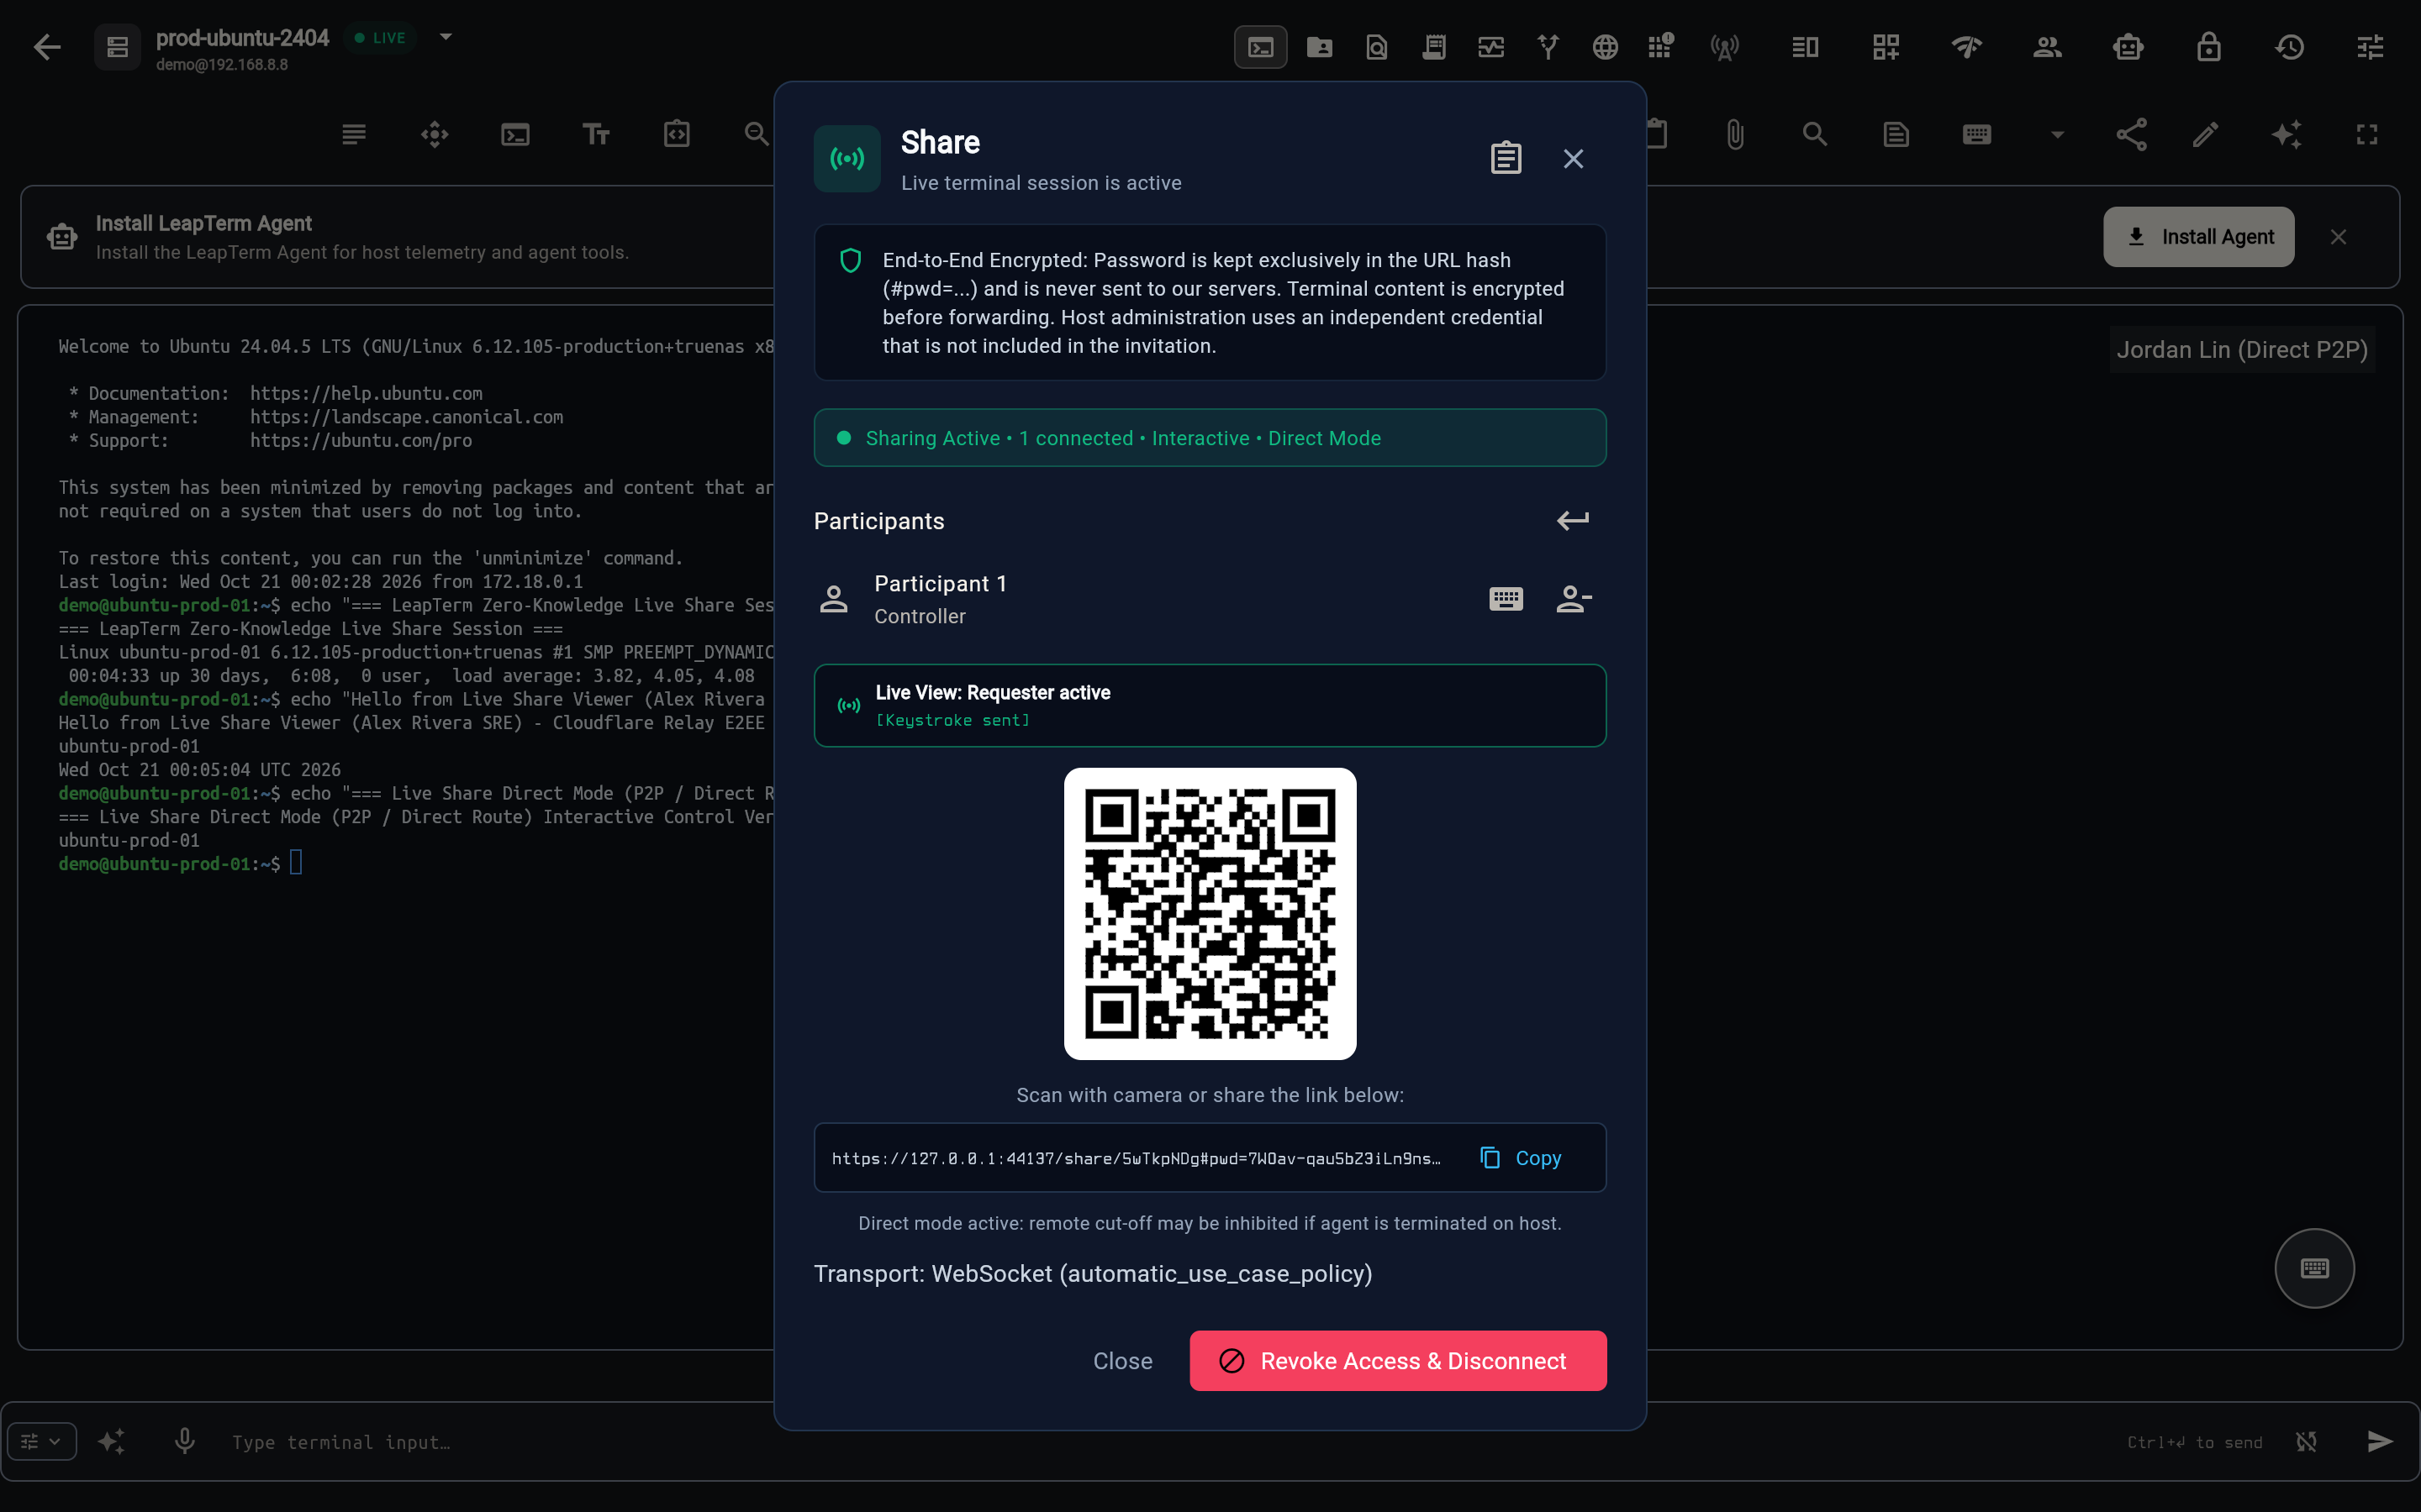Viewport: 2421px width, 1512px height.
Task: Open the tune settings sliders icon
Action: click(x=2370, y=47)
